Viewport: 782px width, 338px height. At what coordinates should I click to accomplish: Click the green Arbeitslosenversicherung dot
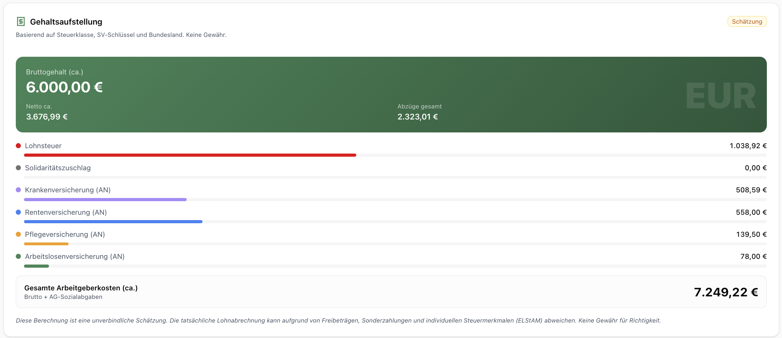(x=18, y=256)
